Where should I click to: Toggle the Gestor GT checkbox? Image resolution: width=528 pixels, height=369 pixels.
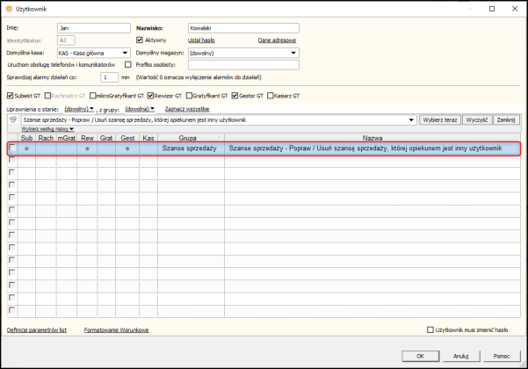tap(235, 96)
